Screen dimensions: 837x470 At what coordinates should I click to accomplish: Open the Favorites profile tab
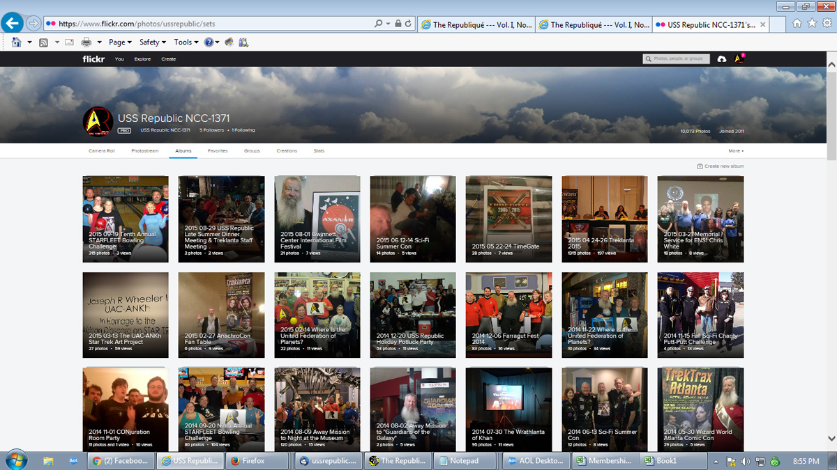pos(218,150)
